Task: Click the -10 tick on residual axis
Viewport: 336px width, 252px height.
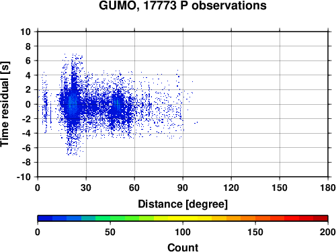Action: click(24, 177)
